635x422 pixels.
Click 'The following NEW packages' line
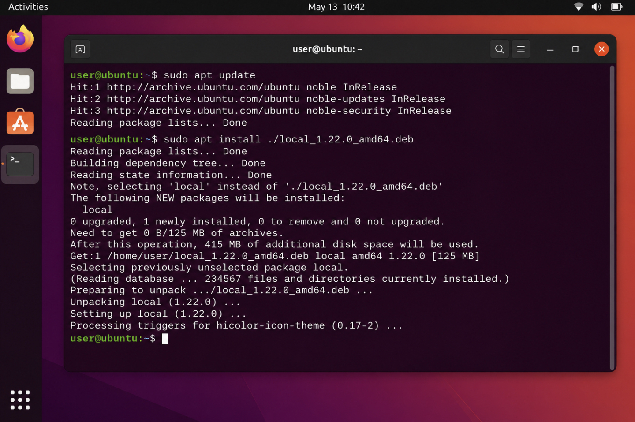[207, 198]
